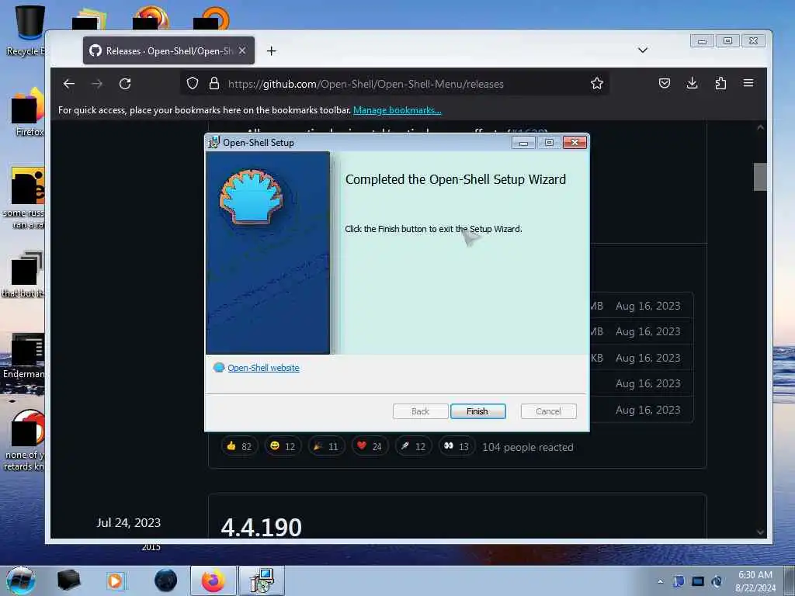Click the 4.4.190 release heading
The height and width of the screenshot is (596, 795).
[x=261, y=527]
